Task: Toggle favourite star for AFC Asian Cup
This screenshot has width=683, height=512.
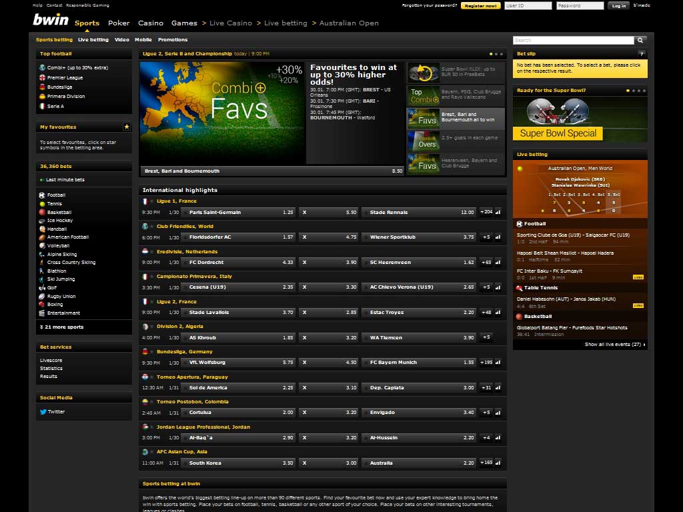Action: [152, 452]
